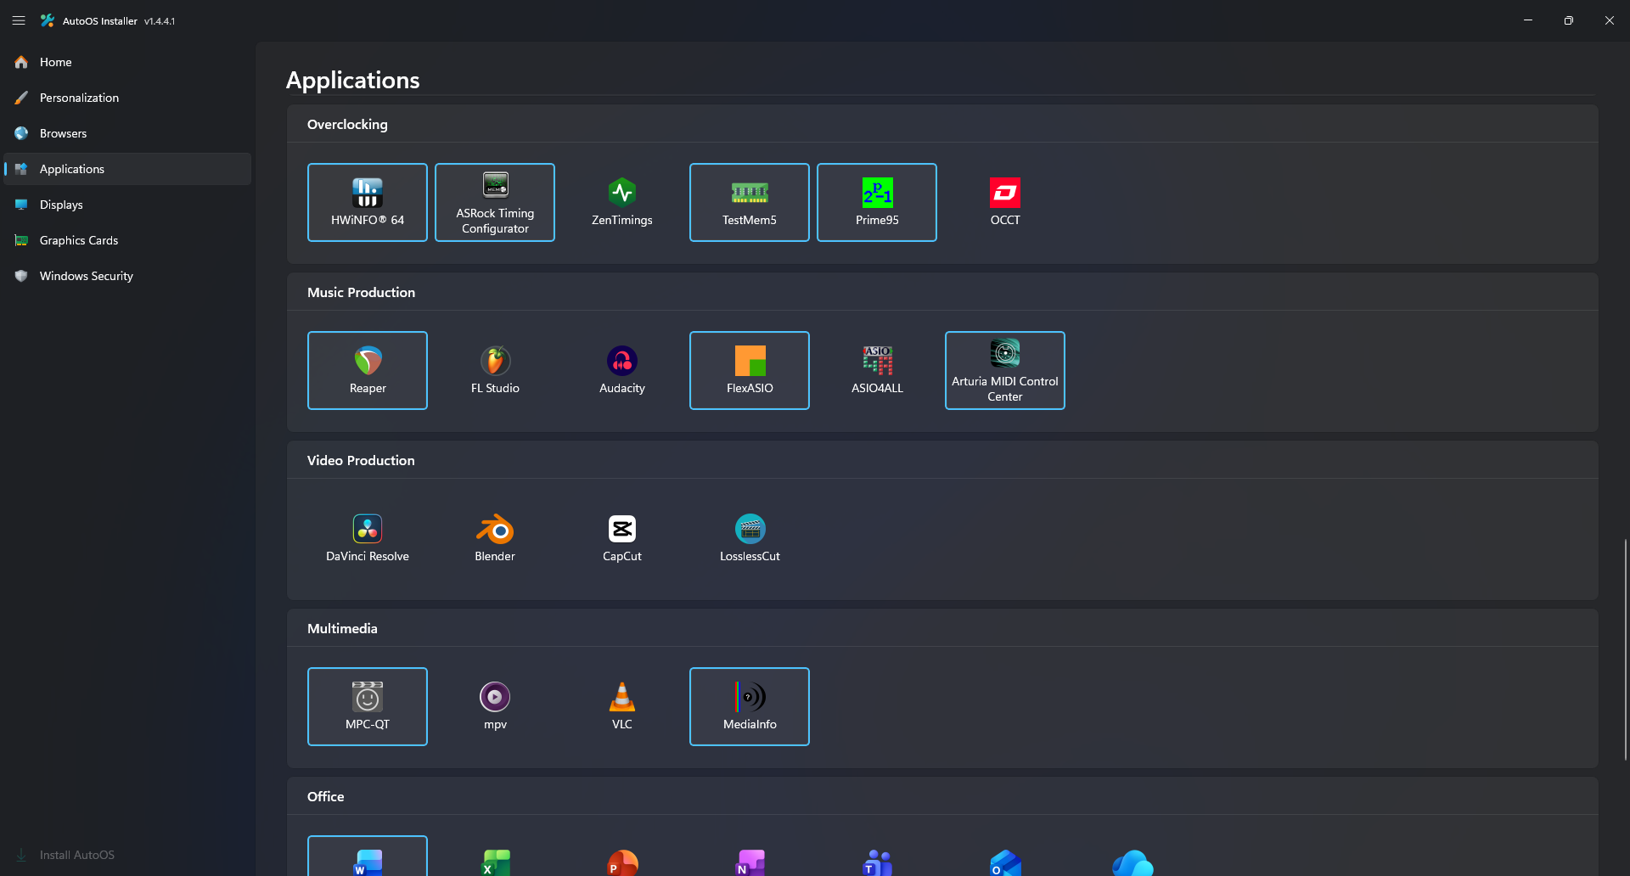
Task: Click the MPC-QT icon
Action: coord(368,697)
